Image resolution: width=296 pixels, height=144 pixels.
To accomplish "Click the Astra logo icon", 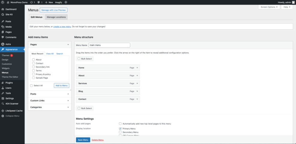I will click(3, 44).
